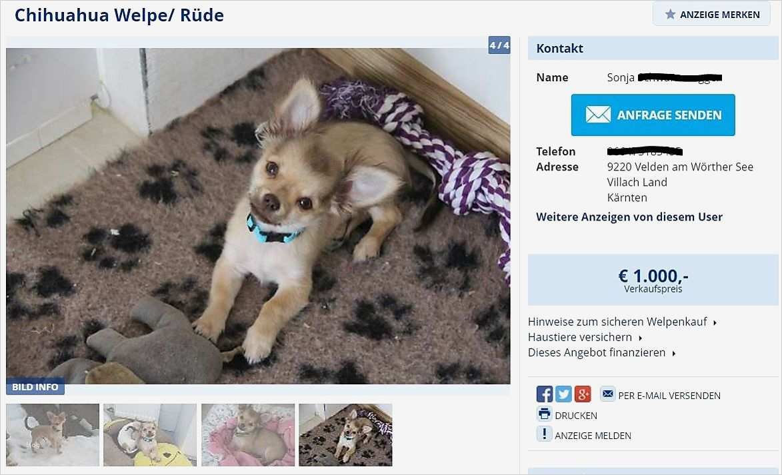Send an inquiry with Anfrage senden

pos(653,115)
